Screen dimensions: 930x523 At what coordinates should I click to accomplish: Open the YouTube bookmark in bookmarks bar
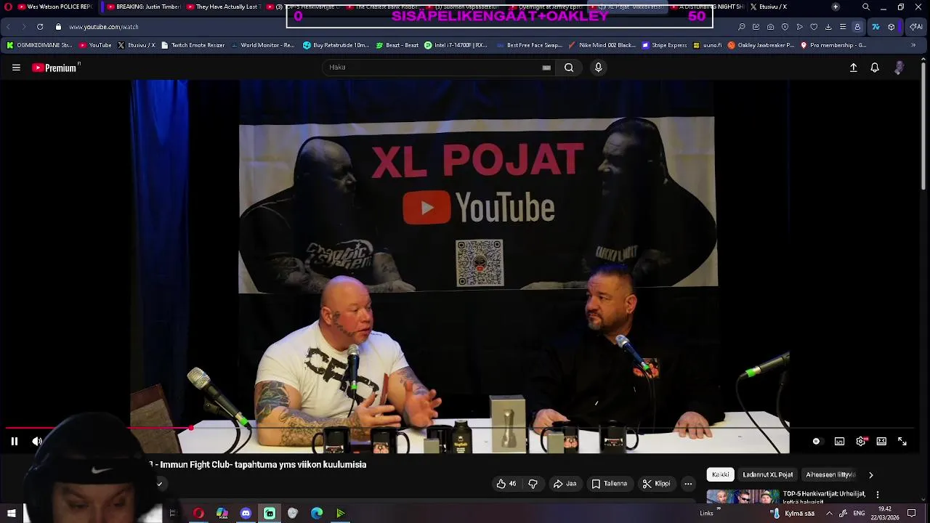(x=95, y=45)
